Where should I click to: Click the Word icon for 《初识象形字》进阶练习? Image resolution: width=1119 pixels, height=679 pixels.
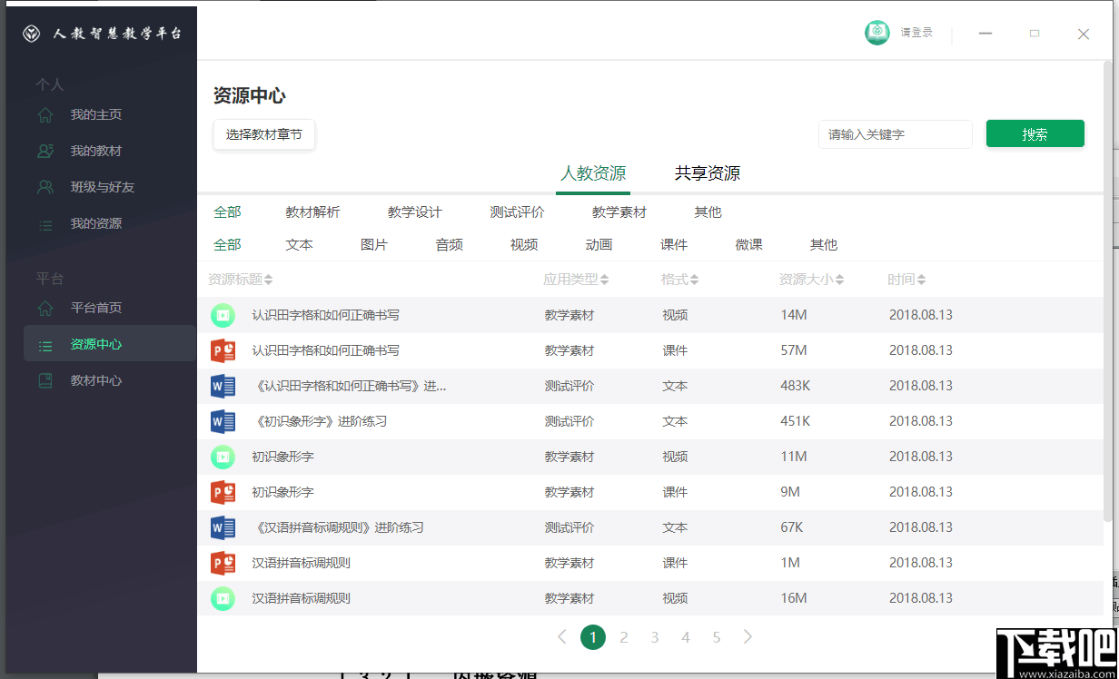(x=223, y=420)
